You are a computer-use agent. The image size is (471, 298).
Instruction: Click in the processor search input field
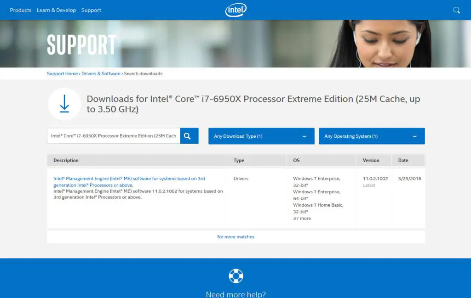113,136
